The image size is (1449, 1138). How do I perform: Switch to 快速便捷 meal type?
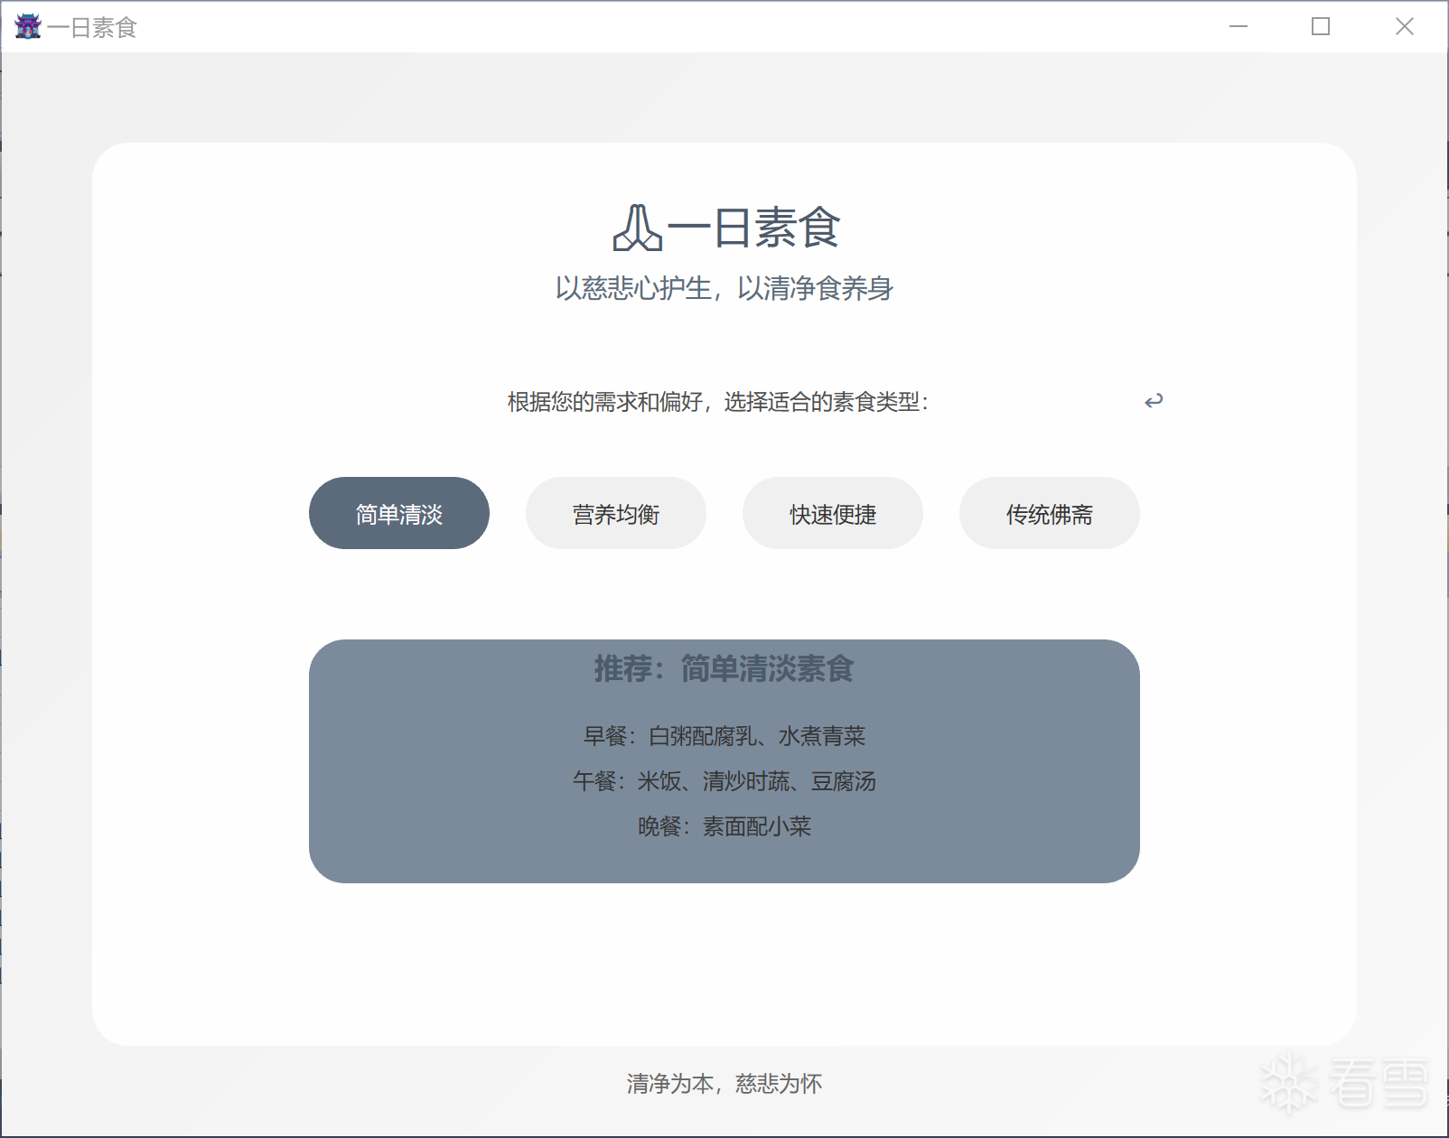[x=832, y=514]
